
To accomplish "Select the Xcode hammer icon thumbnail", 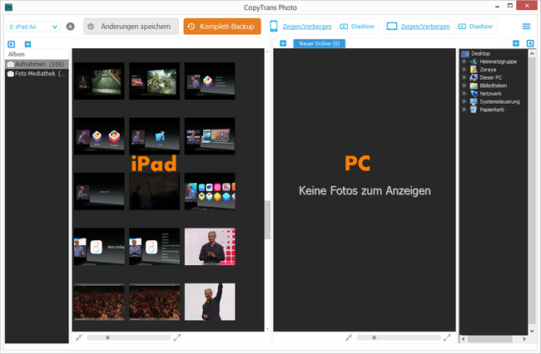I will pos(155,136).
